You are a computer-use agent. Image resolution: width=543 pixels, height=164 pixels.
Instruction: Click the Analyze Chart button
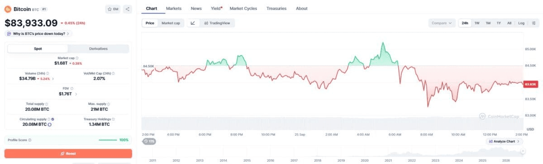505,141
